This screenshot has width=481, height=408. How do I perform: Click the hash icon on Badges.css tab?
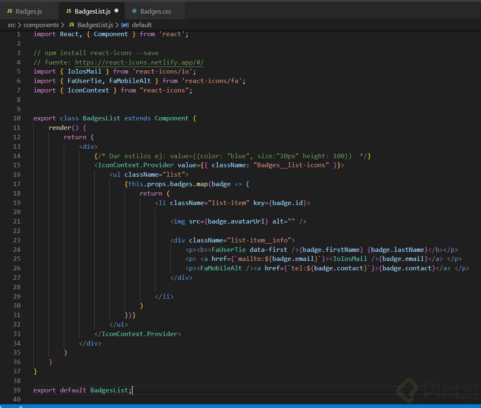click(x=134, y=12)
